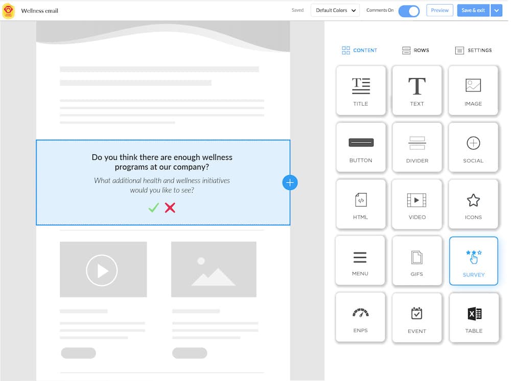The height and width of the screenshot is (381, 511).
Task: Click the Wellness email title
Action: pyautogui.click(x=40, y=11)
